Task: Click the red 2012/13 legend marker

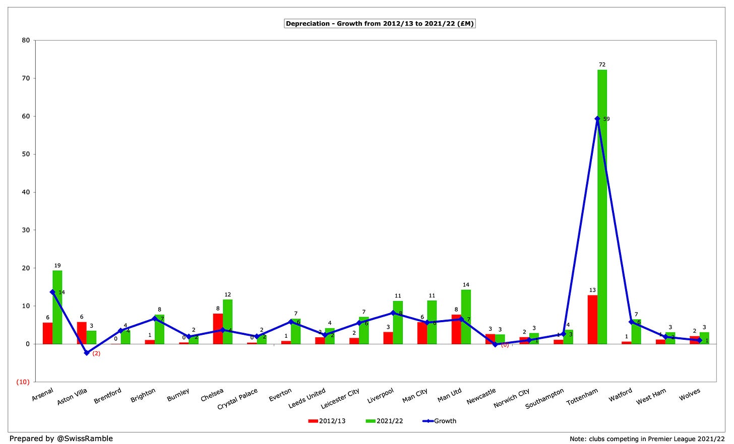Action: pyautogui.click(x=312, y=421)
